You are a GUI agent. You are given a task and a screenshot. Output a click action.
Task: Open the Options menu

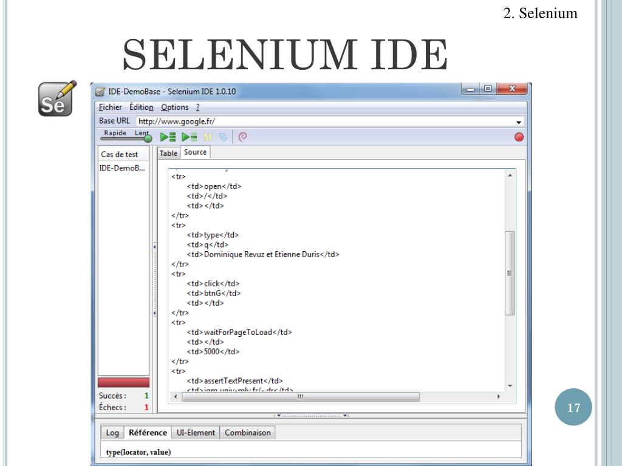pyautogui.click(x=174, y=107)
